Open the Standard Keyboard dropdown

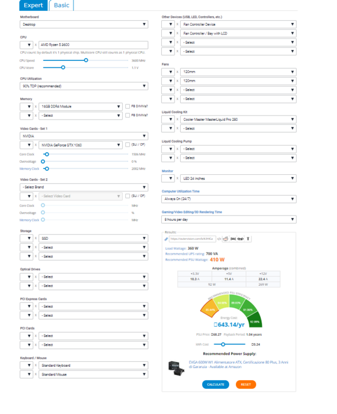pyautogui.click(x=94, y=366)
